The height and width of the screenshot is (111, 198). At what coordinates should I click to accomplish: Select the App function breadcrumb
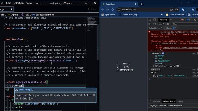25,15
